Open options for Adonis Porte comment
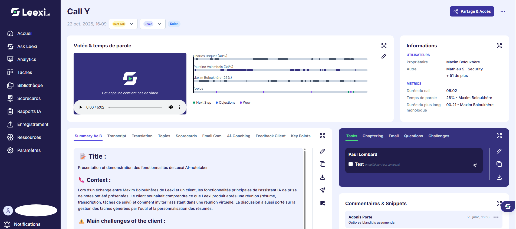Screen dimensions: 516x229 pyautogui.click(x=496, y=217)
